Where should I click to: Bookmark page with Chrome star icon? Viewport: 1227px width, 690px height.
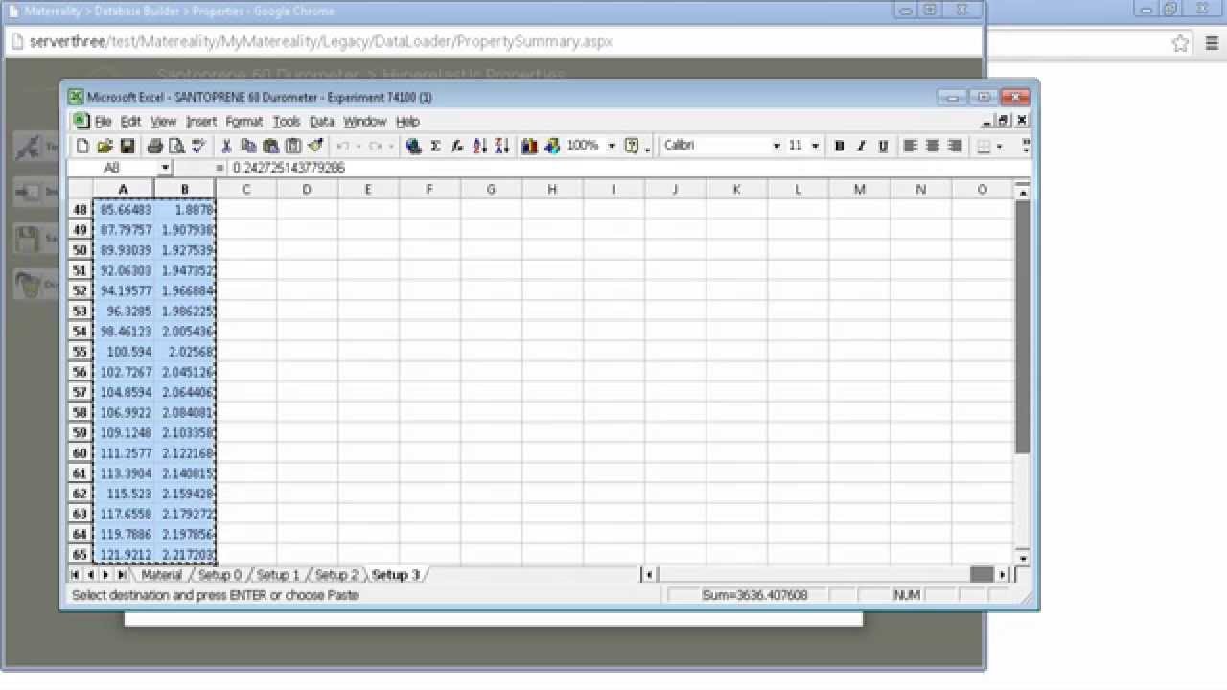(1180, 43)
